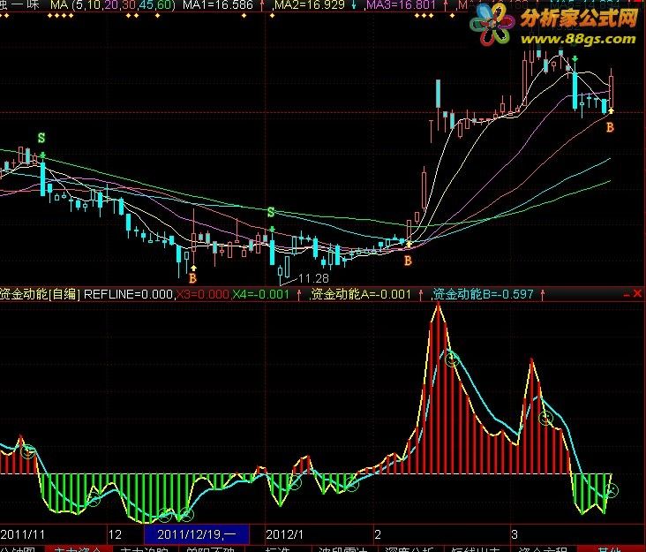Click the 2012/1 date label on the time axis
The height and width of the screenshot is (552, 646).
point(285,534)
